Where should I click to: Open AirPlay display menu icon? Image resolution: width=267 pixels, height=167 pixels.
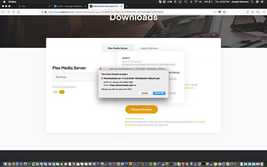click(180, 2)
